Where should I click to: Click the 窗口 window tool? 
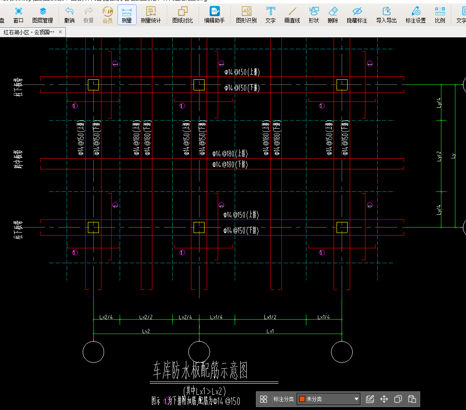pos(18,15)
